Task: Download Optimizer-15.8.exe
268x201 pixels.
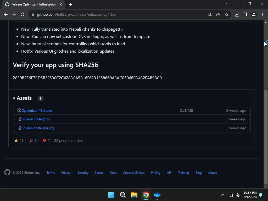Action: pyautogui.click(x=37, y=111)
